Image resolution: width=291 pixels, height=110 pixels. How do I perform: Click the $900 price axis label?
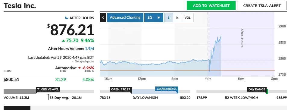coord(282,27)
